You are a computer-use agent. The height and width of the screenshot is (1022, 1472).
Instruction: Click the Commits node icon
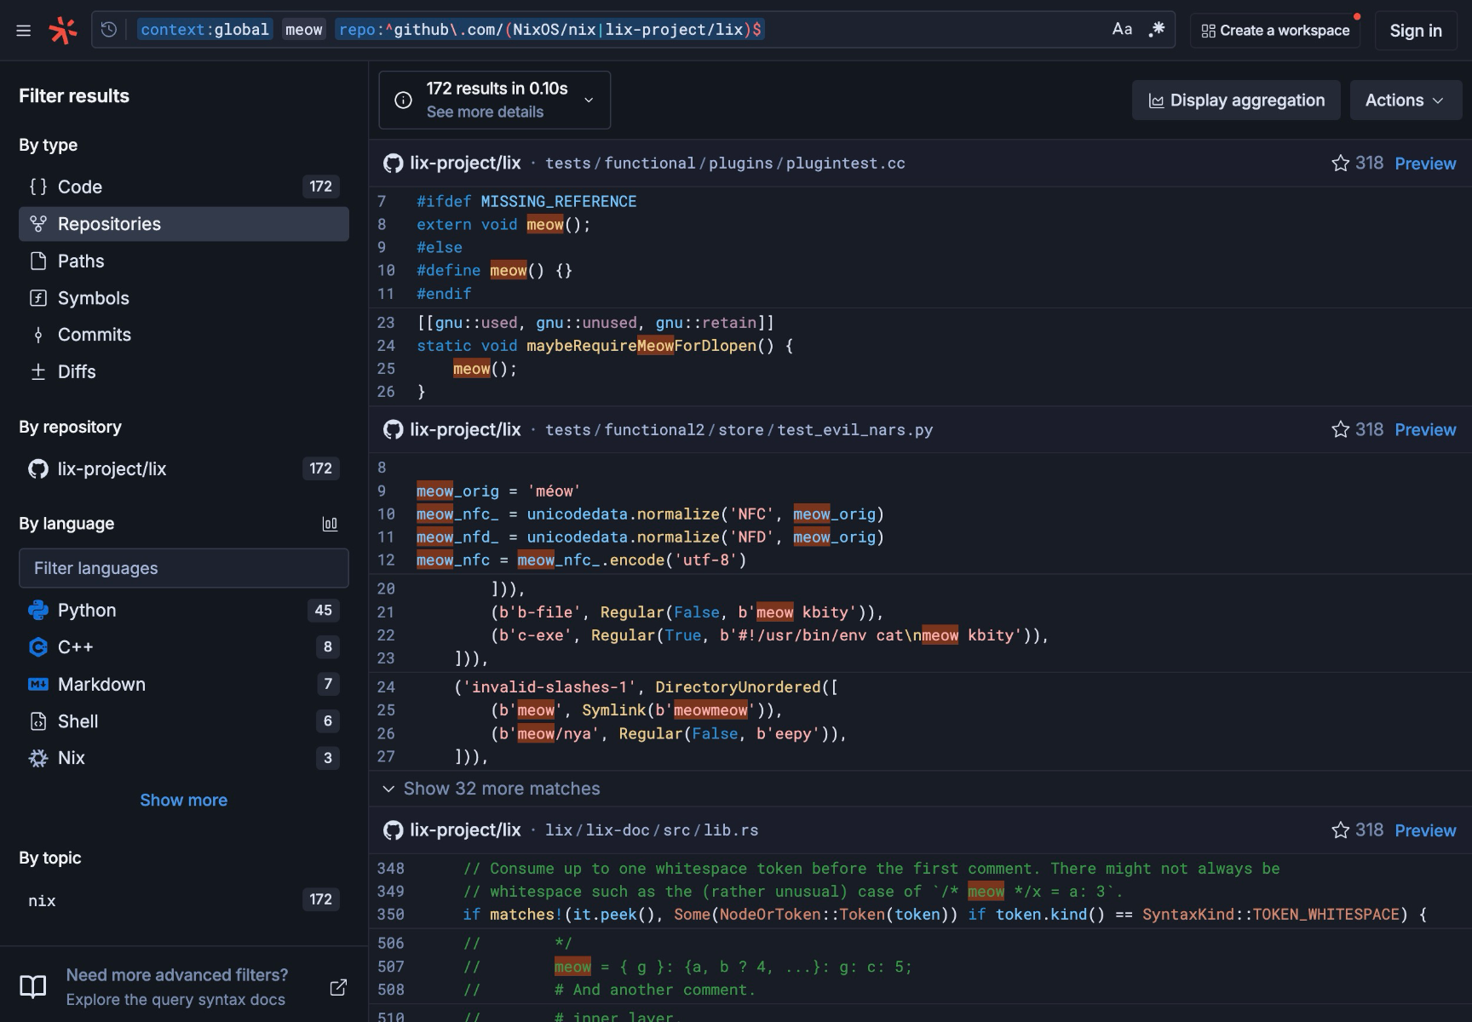[x=38, y=335]
